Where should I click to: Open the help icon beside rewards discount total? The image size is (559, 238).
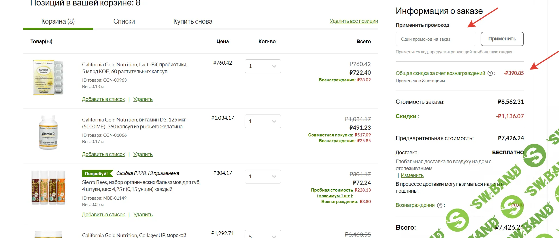coord(490,73)
